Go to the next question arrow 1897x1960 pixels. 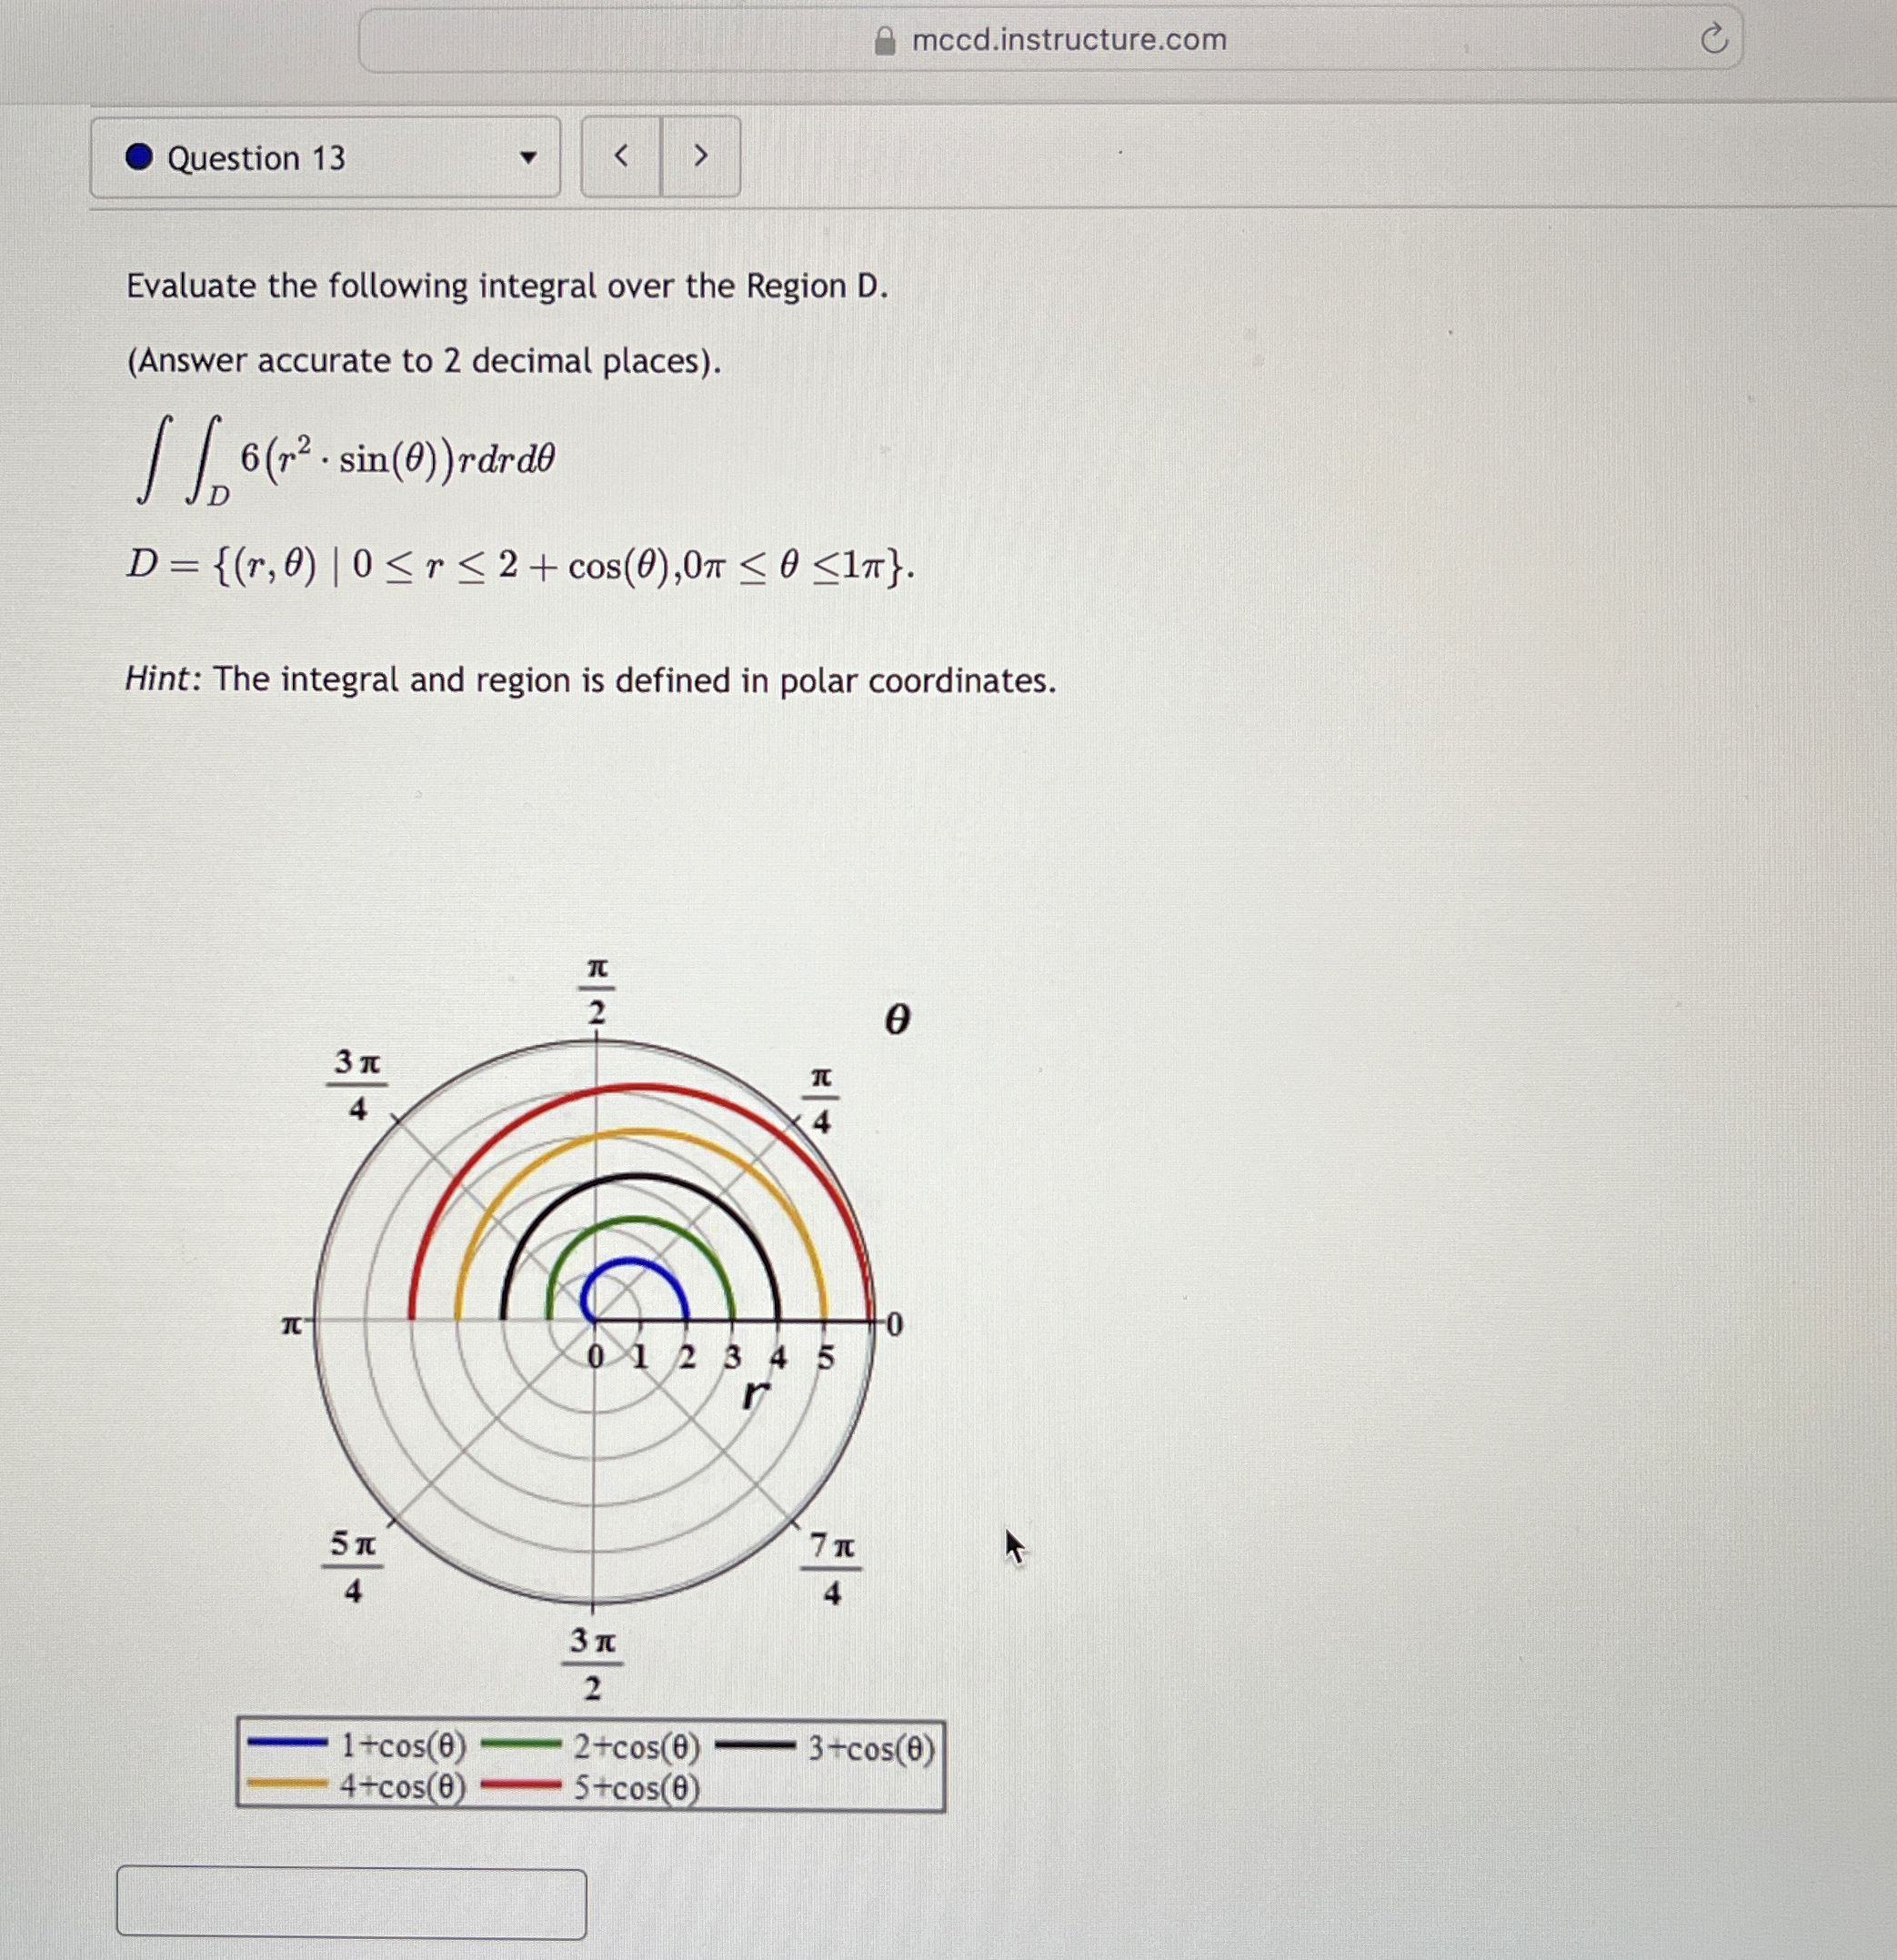[701, 156]
